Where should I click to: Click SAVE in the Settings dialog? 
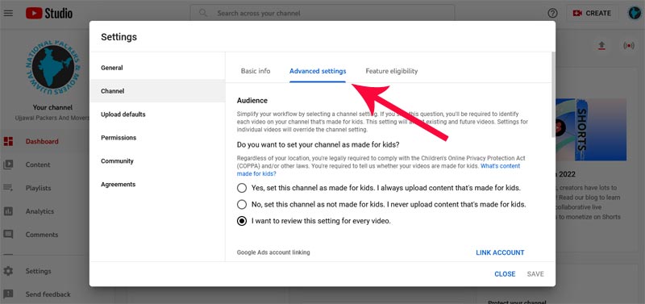(535, 274)
